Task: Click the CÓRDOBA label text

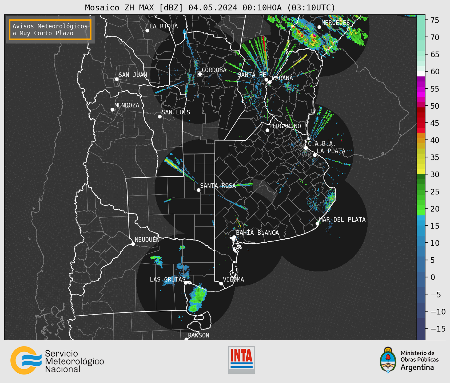Action: click(214, 70)
